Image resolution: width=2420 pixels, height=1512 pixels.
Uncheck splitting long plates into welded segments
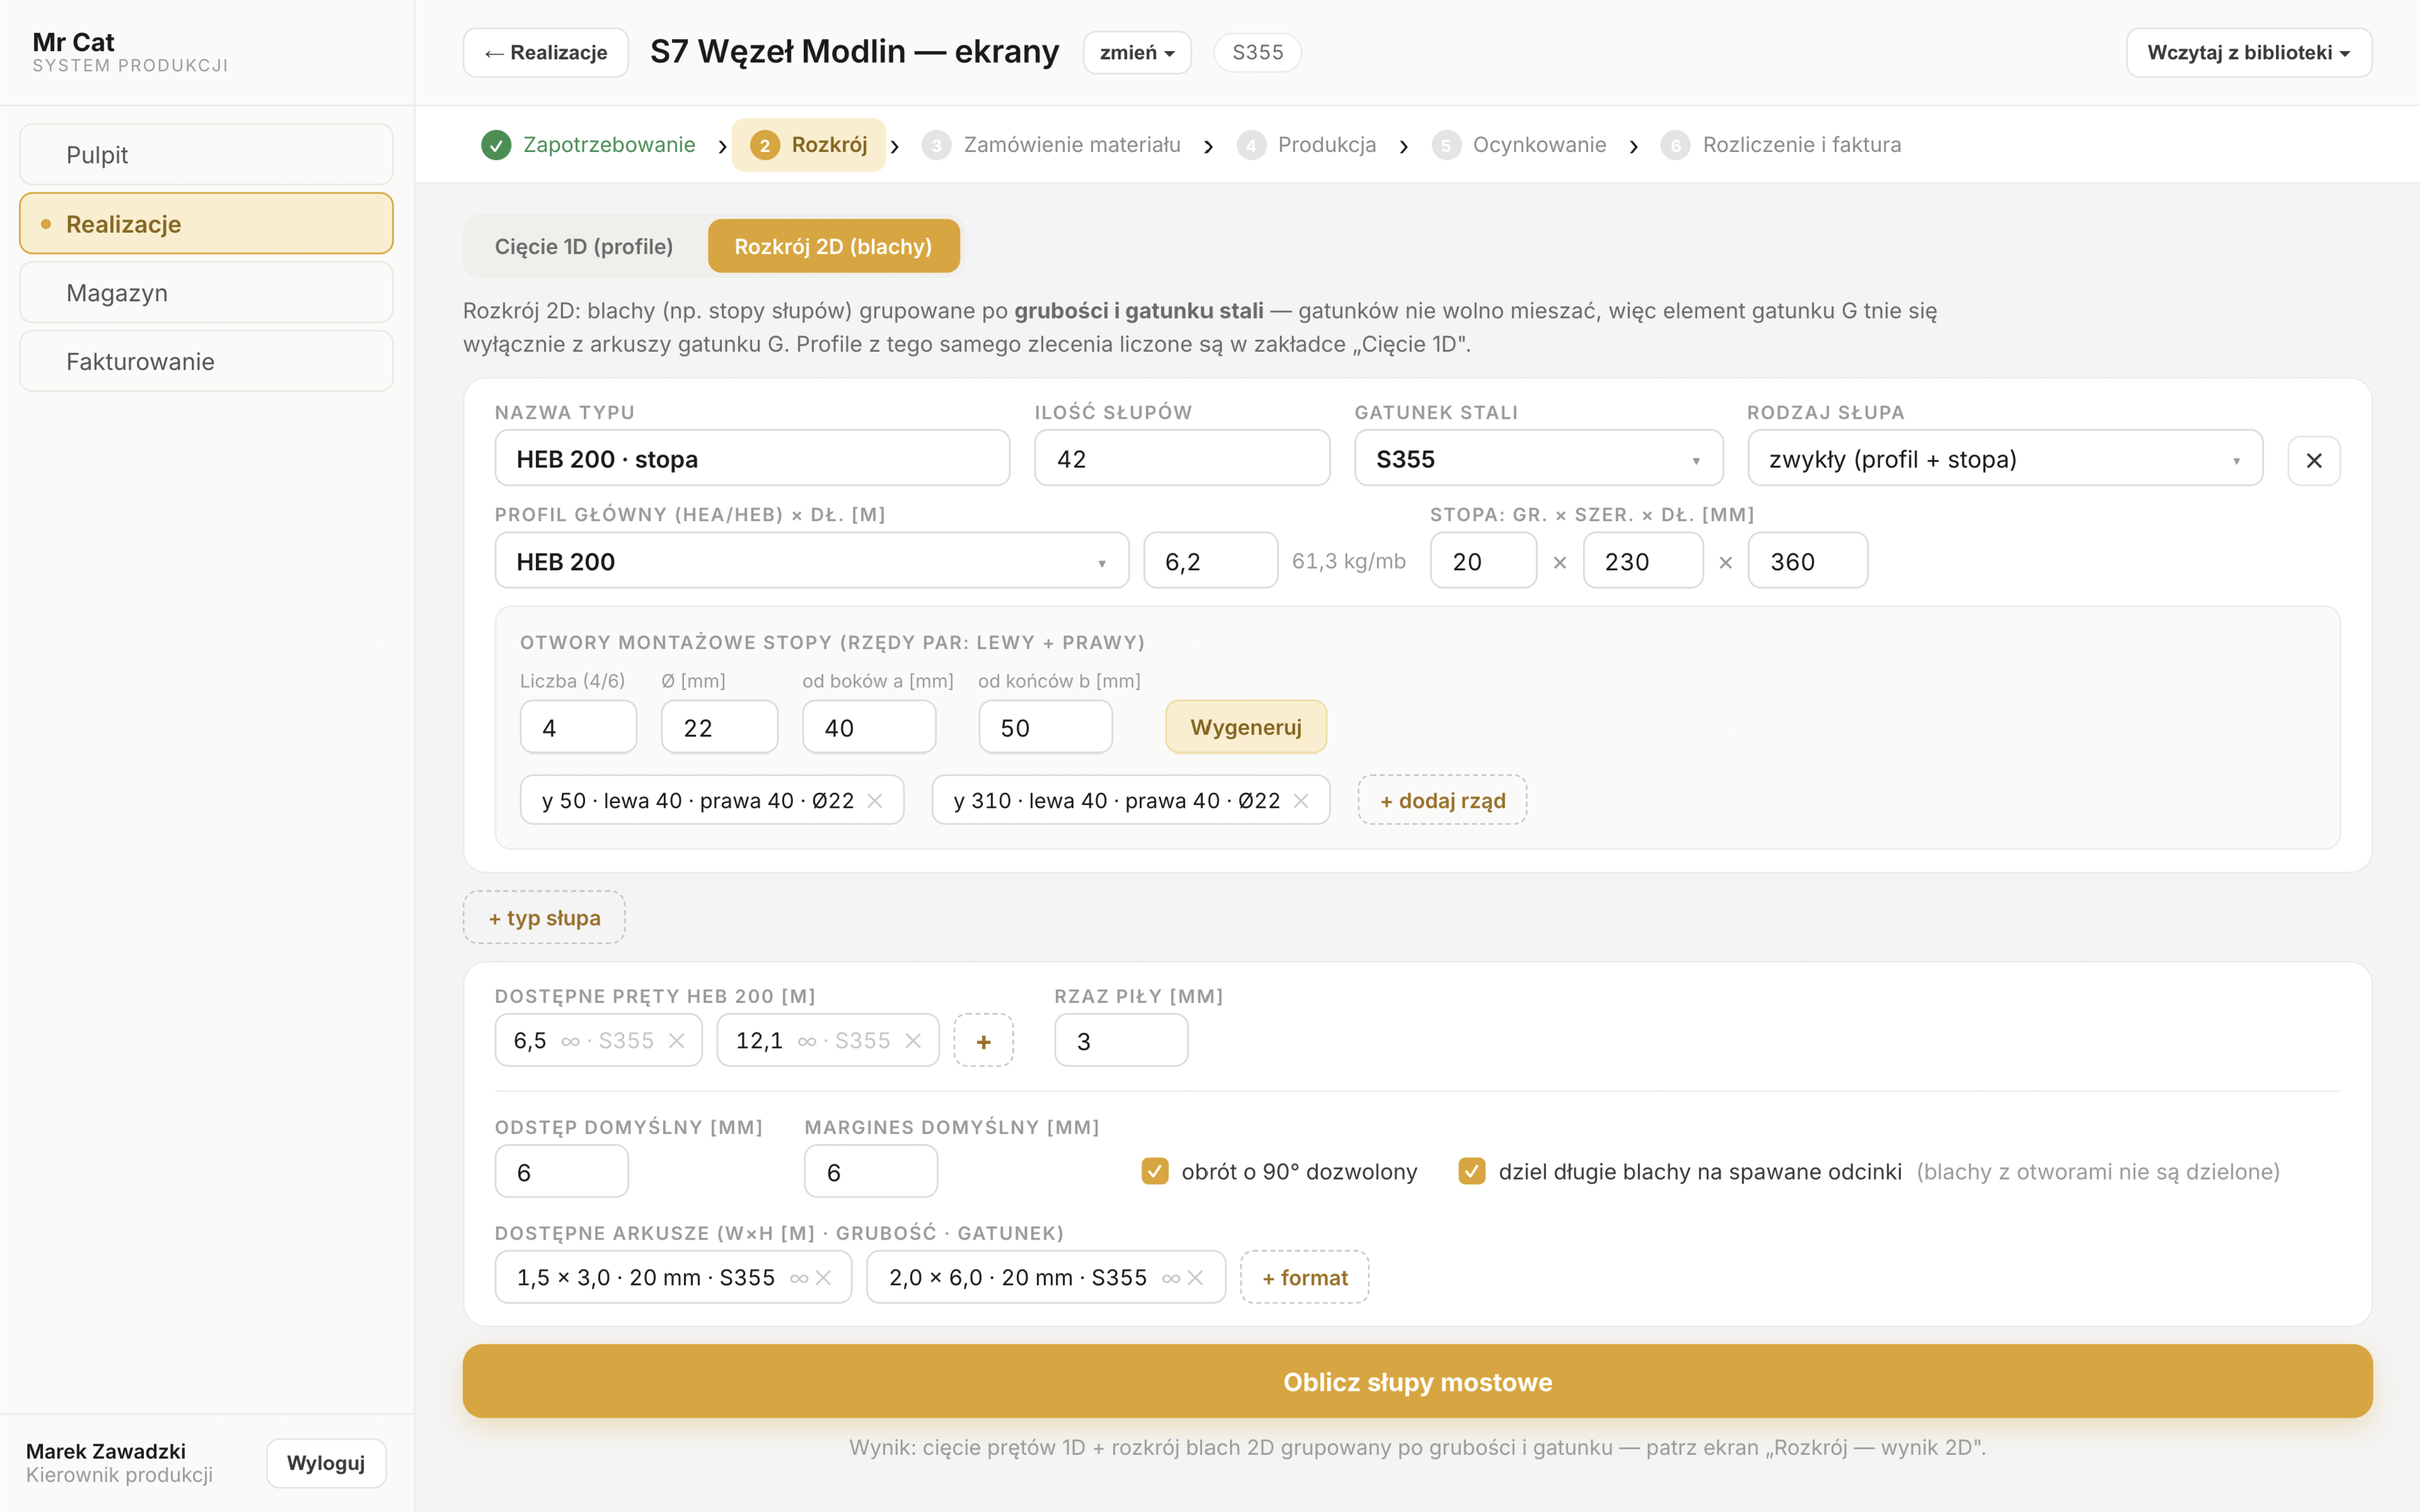pos(1472,1171)
